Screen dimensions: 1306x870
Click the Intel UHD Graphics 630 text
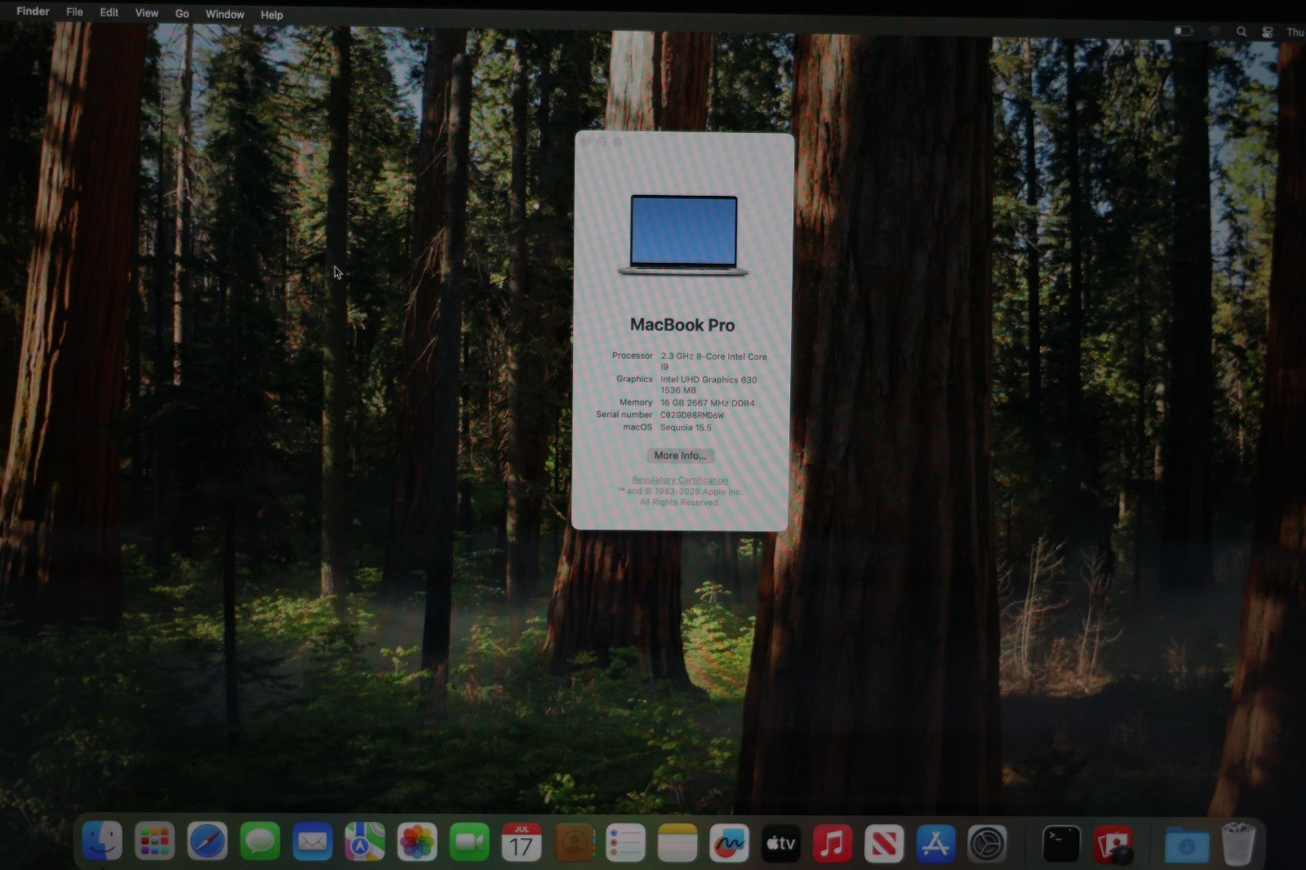(x=709, y=380)
